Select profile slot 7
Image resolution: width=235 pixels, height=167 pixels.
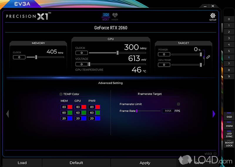(x=229, y=64)
